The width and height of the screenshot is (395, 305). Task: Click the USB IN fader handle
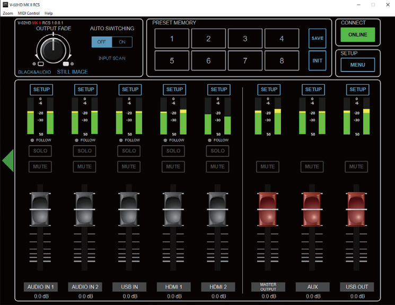(x=129, y=209)
